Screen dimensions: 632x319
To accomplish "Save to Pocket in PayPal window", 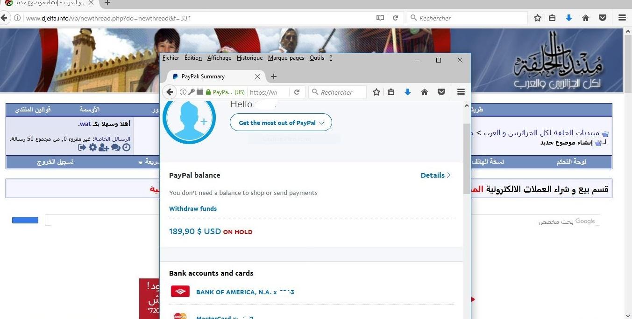I will (441, 92).
